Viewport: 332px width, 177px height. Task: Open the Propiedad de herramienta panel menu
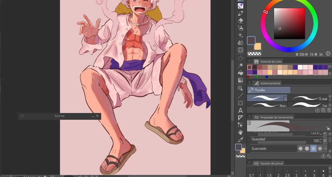click(249, 117)
